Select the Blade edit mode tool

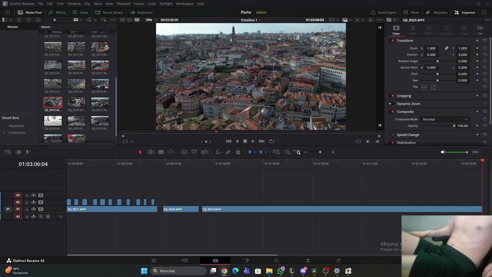point(161,152)
